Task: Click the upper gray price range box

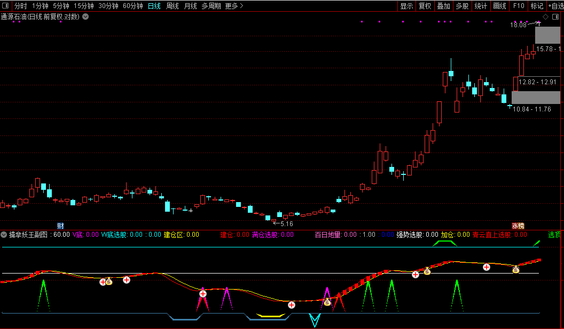Action: pyautogui.click(x=547, y=35)
